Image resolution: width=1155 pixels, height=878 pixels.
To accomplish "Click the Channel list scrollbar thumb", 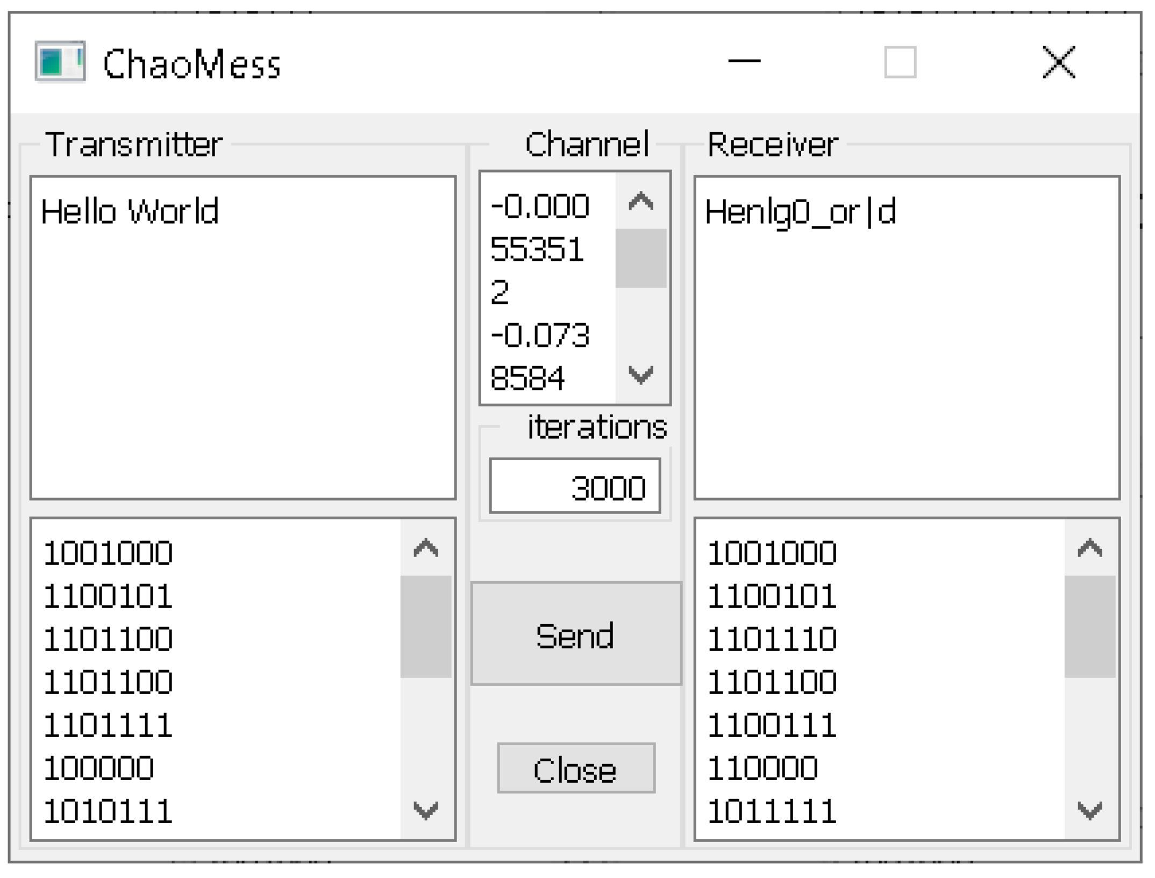I will 641,259.
